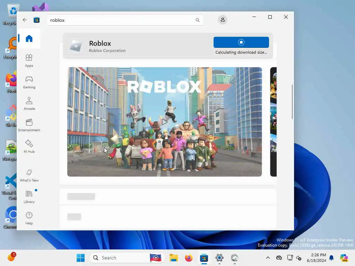Open the user account profile icon
The image size is (355, 266).
point(223,20)
